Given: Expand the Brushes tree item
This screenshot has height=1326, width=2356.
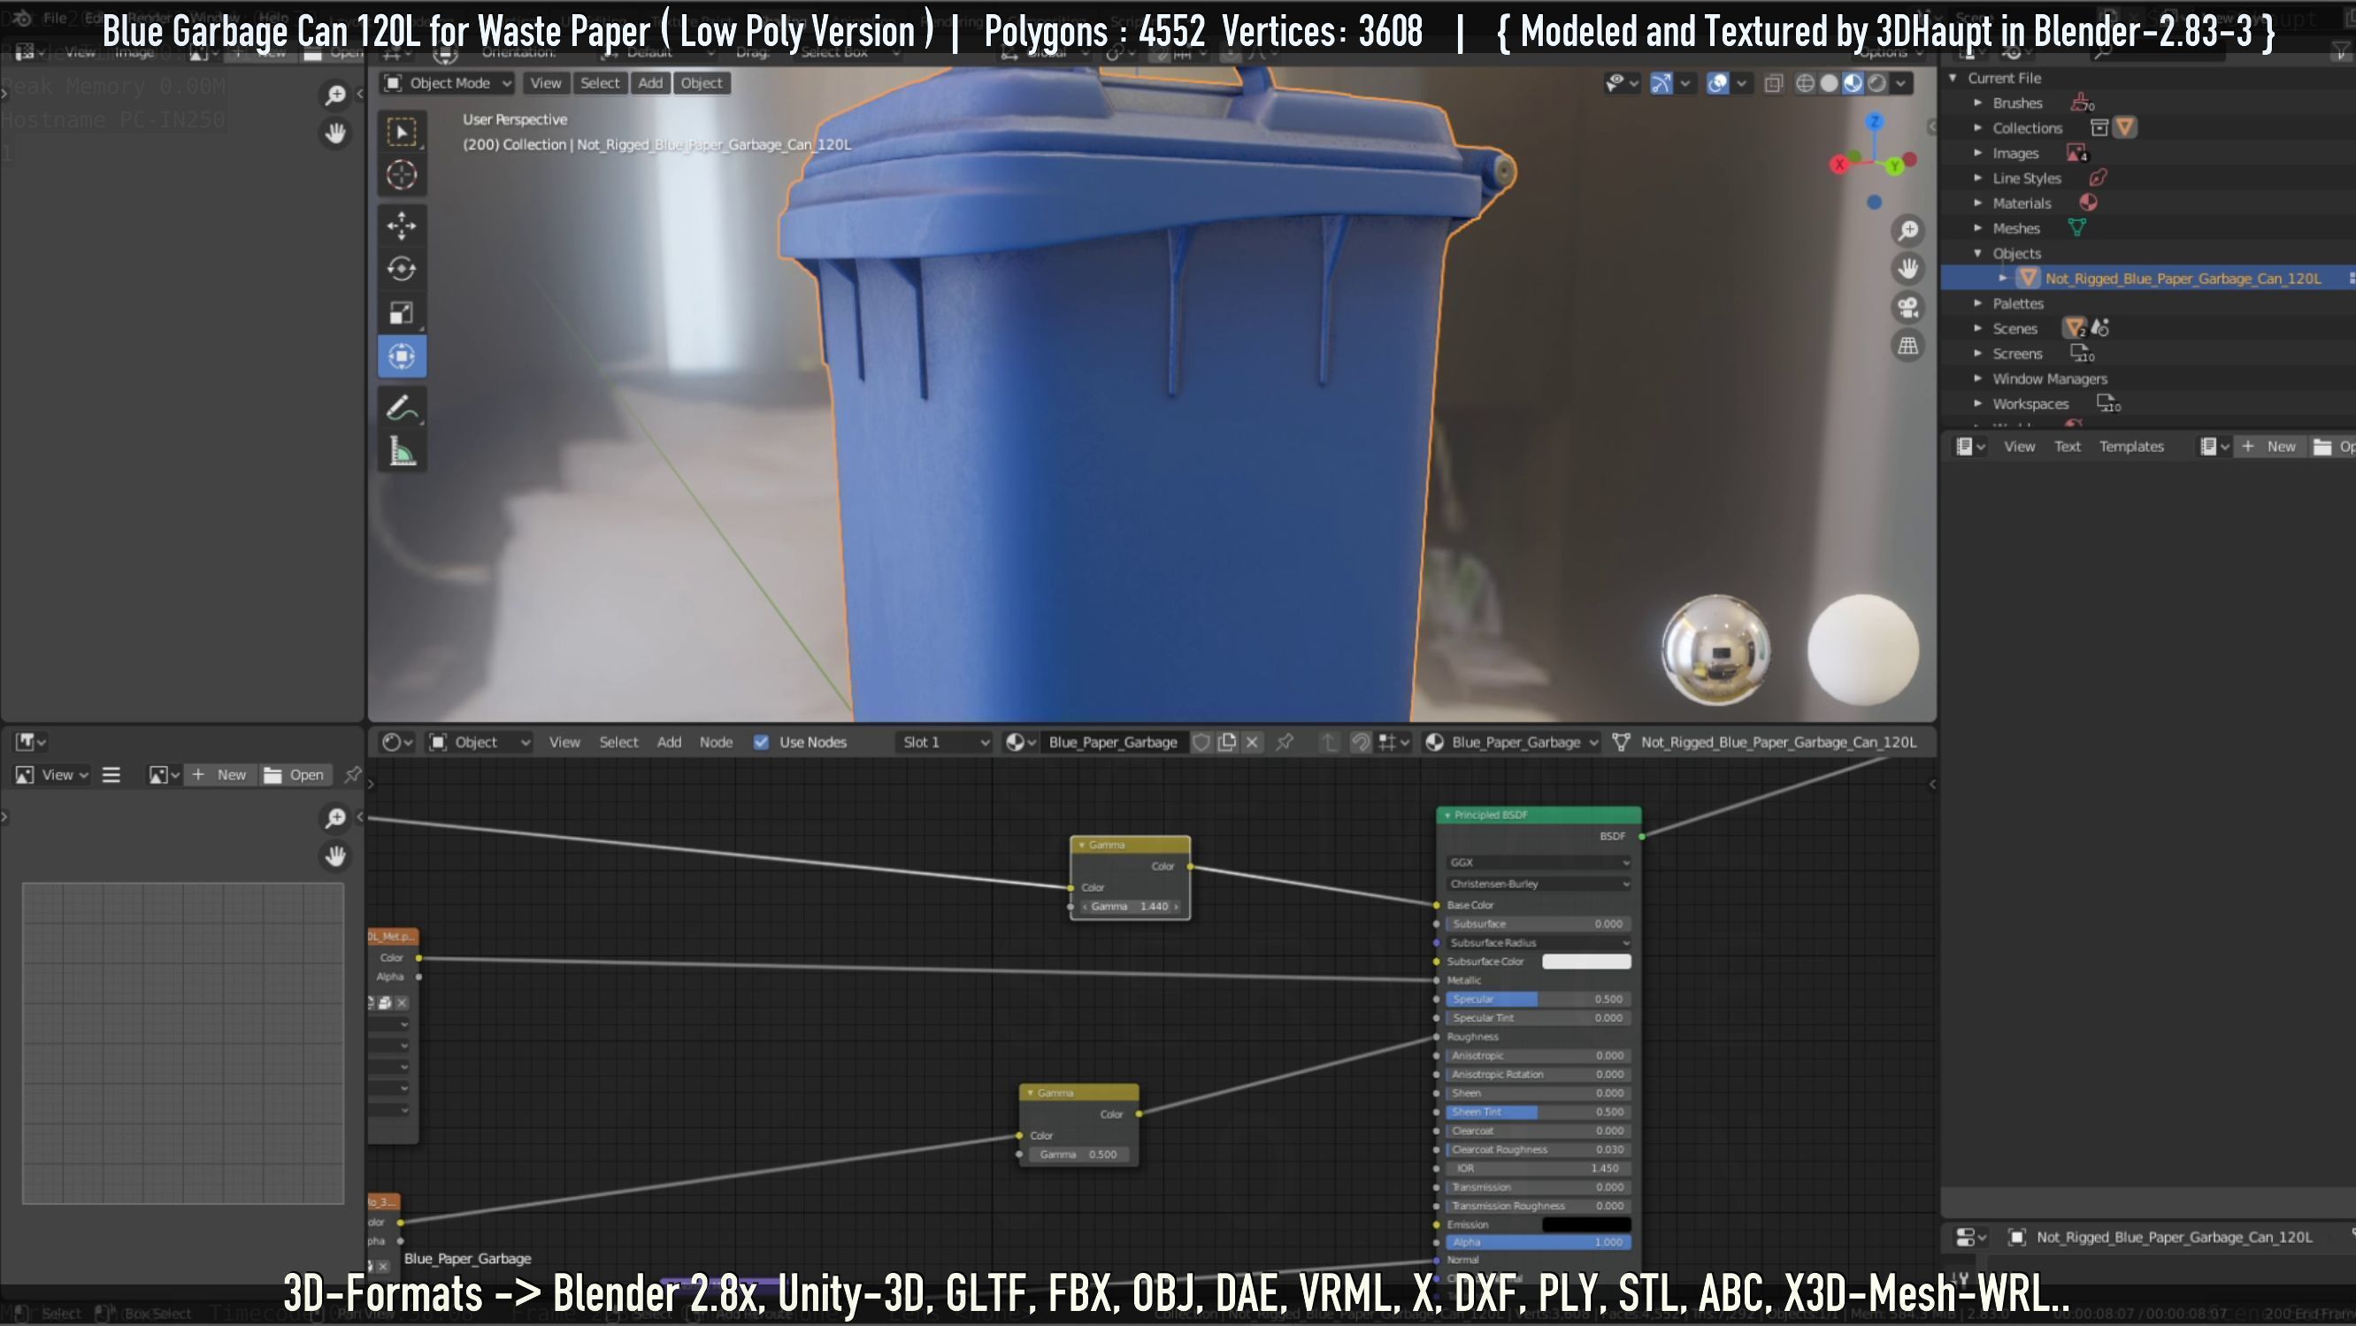Looking at the screenshot, I should 1977,103.
